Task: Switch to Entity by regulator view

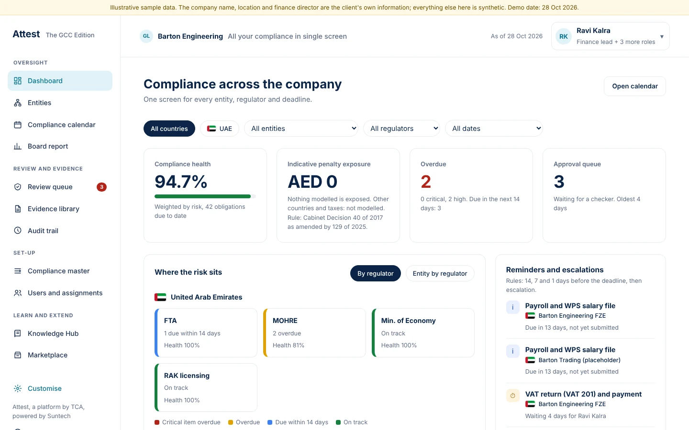Action: pyautogui.click(x=440, y=273)
